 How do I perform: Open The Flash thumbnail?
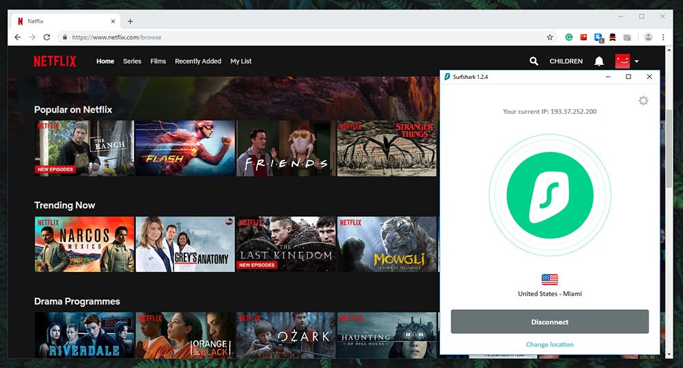185,149
